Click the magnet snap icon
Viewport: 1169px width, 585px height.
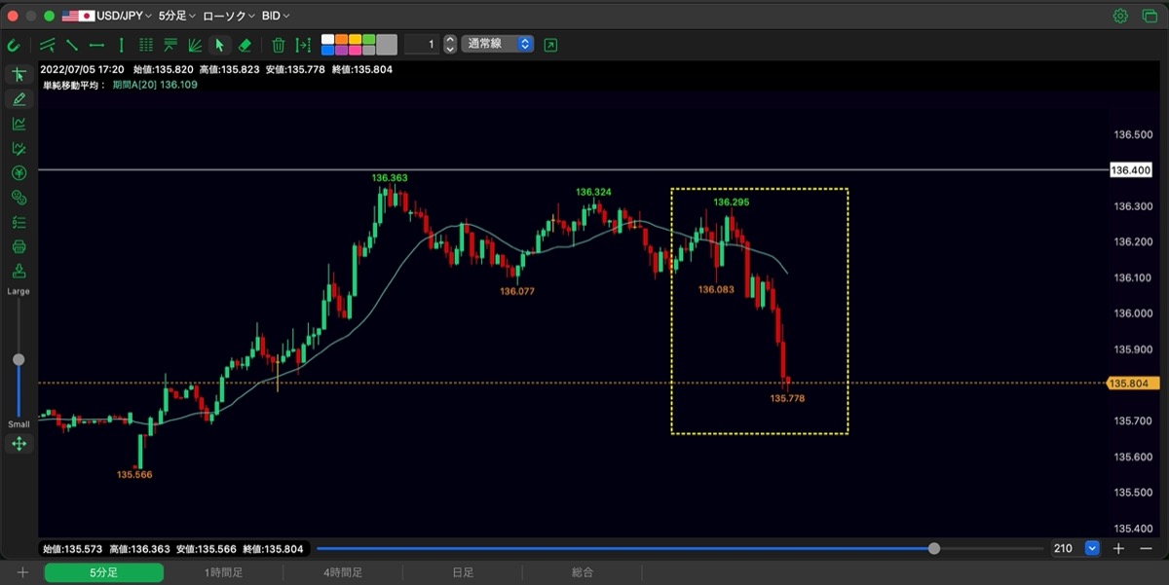(13, 45)
